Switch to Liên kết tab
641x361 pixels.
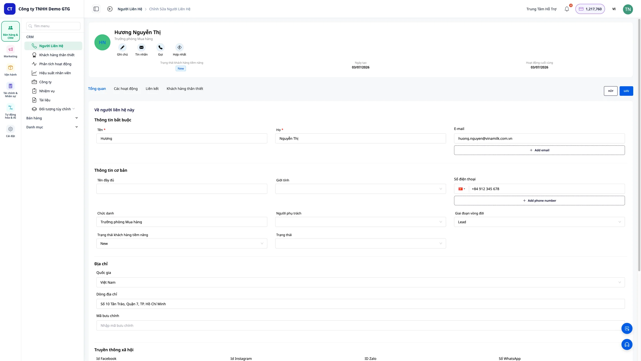pos(152,89)
